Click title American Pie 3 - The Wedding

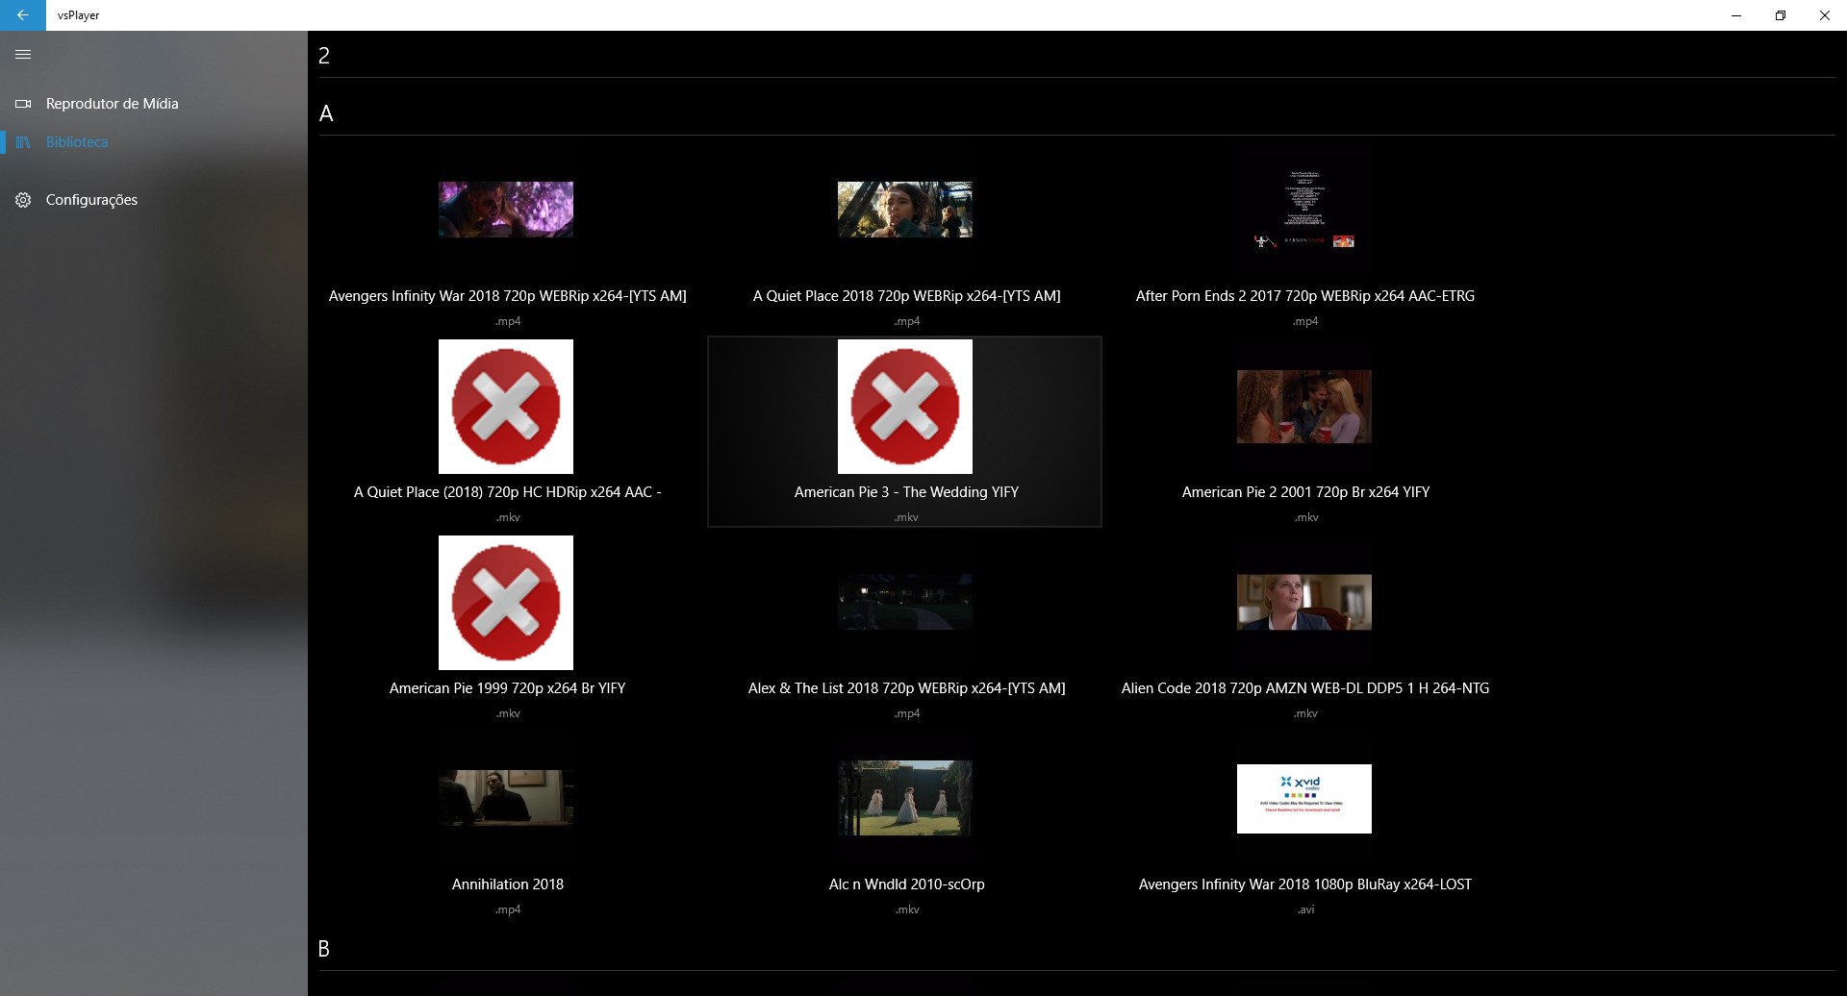(x=907, y=492)
